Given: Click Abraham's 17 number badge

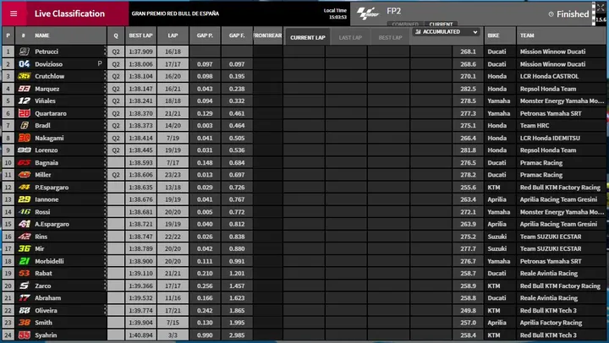Looking at the screenshot, I should [24, 298].
